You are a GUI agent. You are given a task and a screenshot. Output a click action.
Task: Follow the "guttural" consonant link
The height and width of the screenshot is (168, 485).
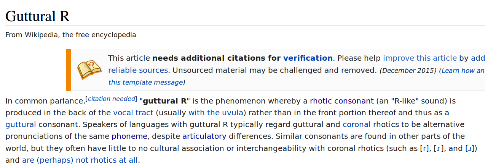point(21,124)
